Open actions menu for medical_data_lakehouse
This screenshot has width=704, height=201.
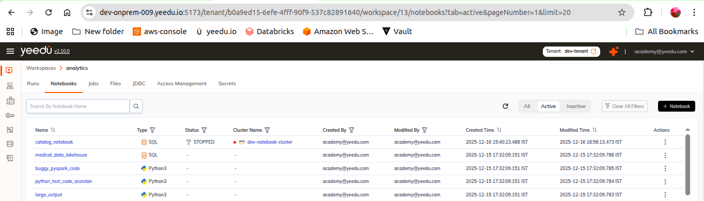click(x=665, y=155)
